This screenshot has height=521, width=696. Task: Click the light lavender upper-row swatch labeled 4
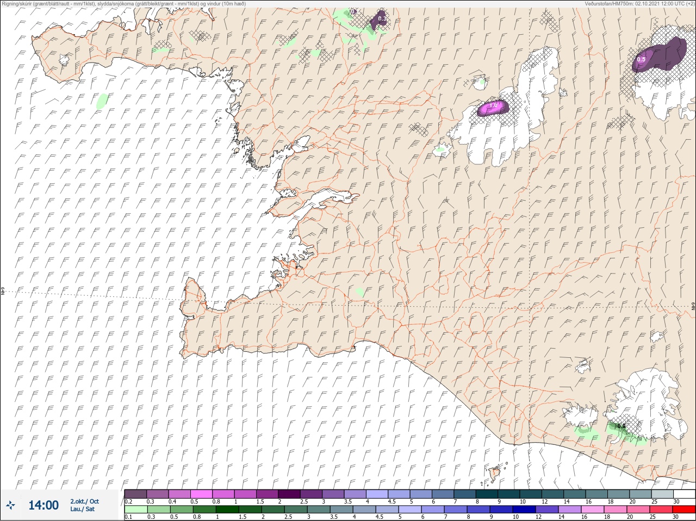pos(377,494)
